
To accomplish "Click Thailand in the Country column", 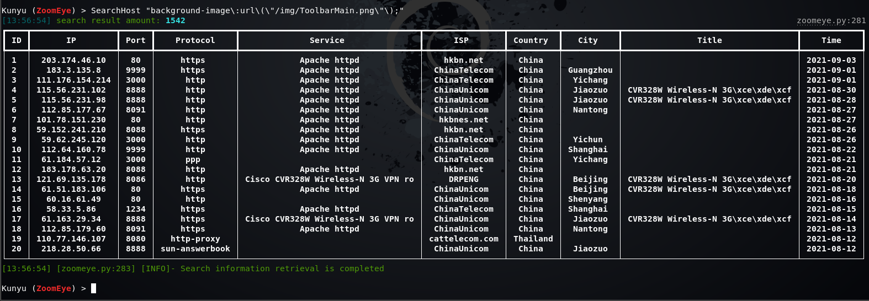I will (533, 239).
